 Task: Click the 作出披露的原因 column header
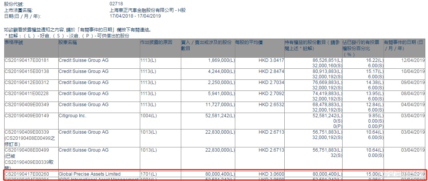pos(156,42)
